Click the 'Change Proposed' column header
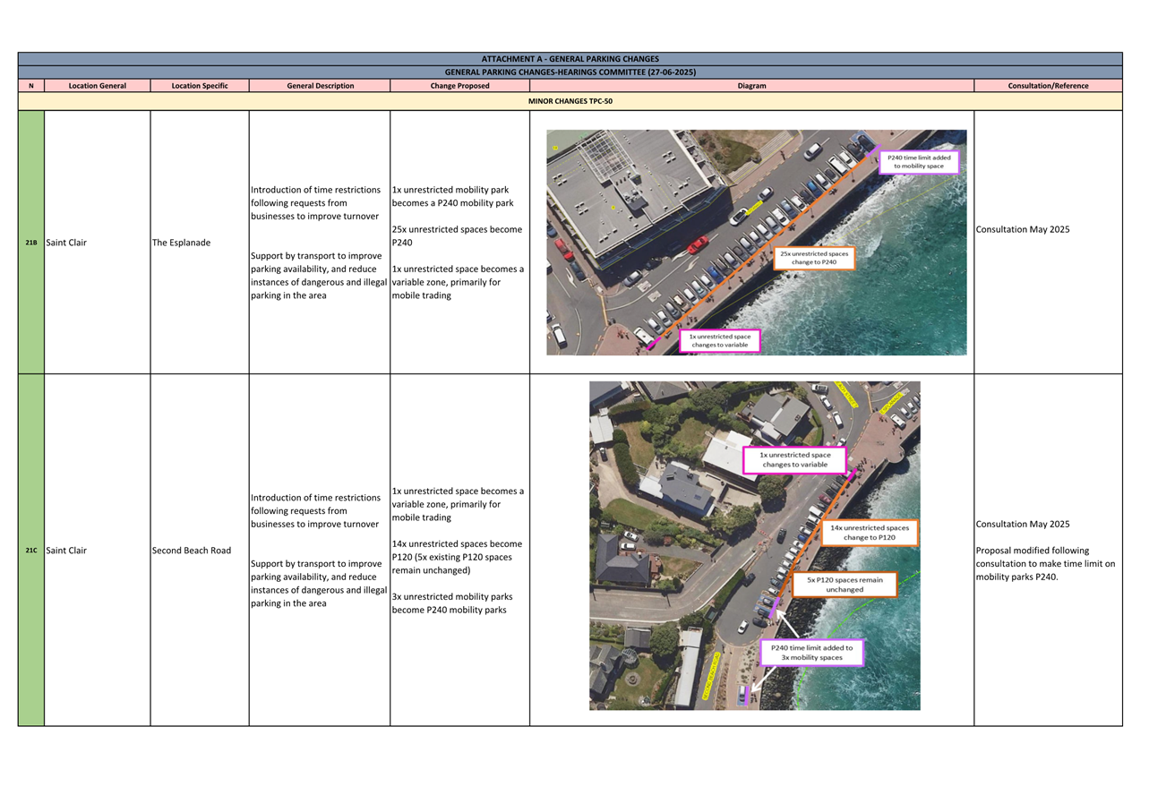1149x812 pixels. point(459,86)
